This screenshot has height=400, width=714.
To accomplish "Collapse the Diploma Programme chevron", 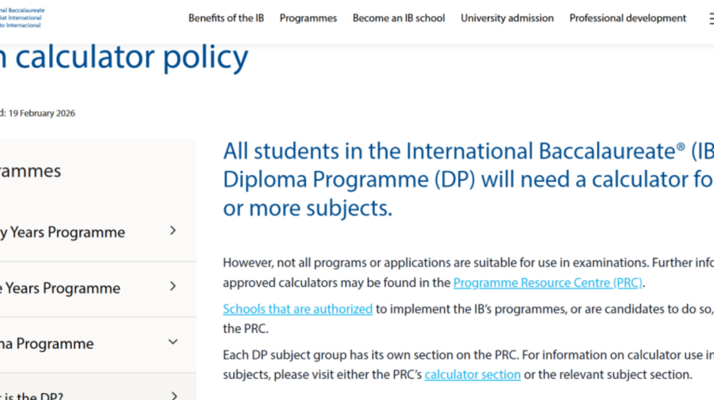I will coord(173,342).
